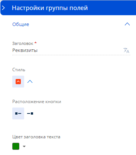
Task: Click the Общие section heading
Action: [21, 24]
